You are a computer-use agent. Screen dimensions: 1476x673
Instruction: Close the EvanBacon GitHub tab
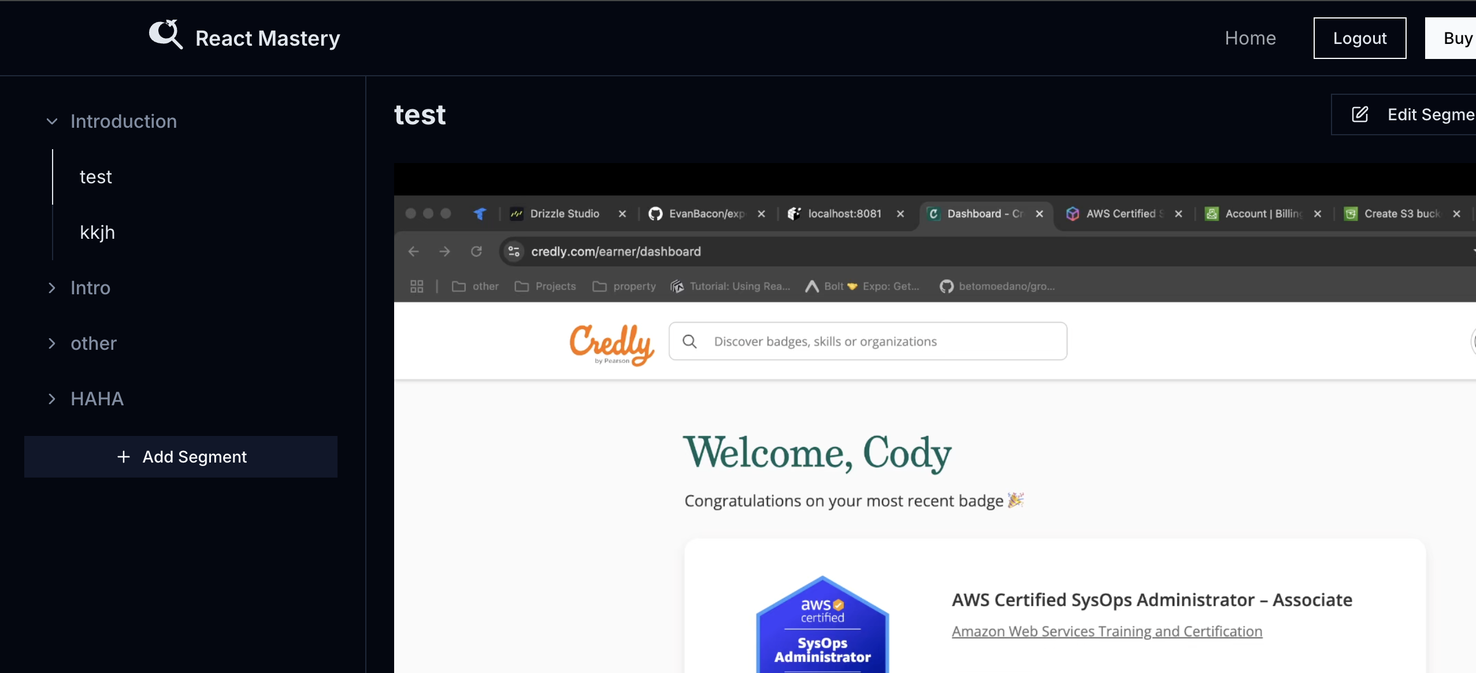(762, 214)
